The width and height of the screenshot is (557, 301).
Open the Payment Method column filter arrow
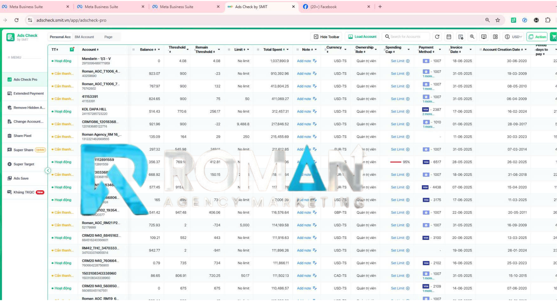(440, 50)
